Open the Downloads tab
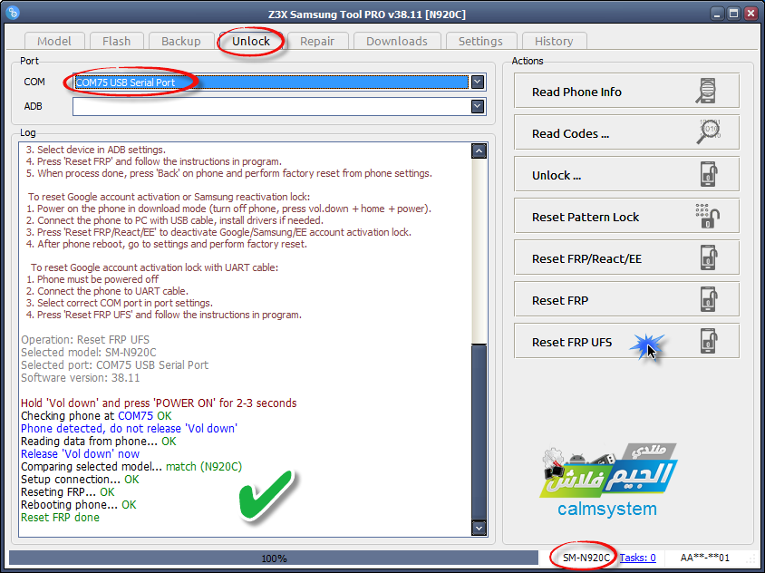This screenshot has width=765, height=573. tap(397, 41)
